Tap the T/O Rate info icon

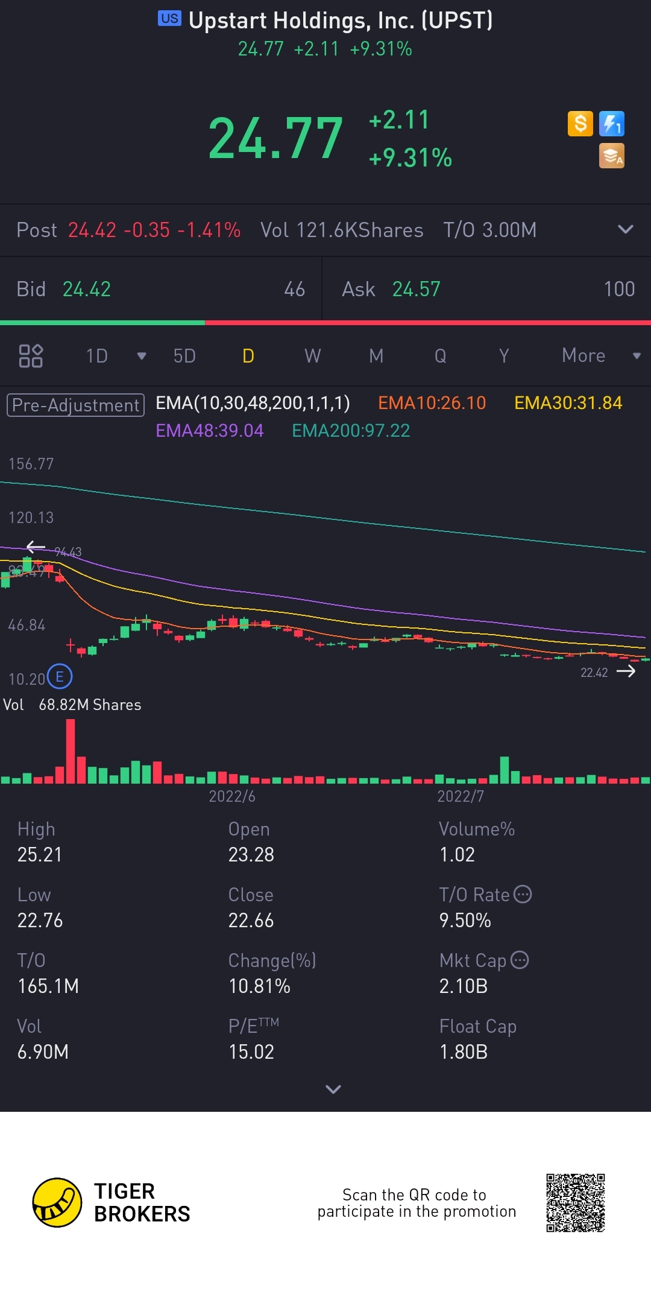click(523, 894)
